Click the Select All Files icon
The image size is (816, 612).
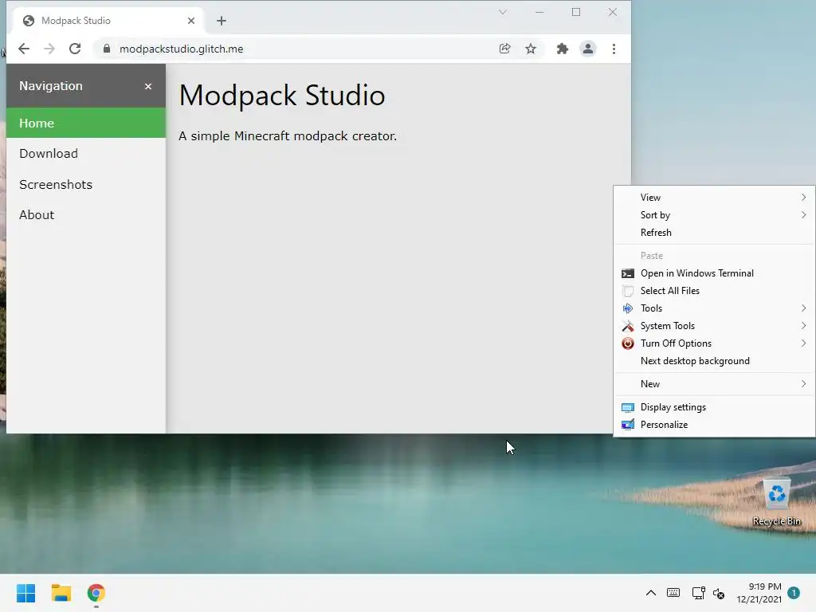pyautogui.click(x=628, y=292)
